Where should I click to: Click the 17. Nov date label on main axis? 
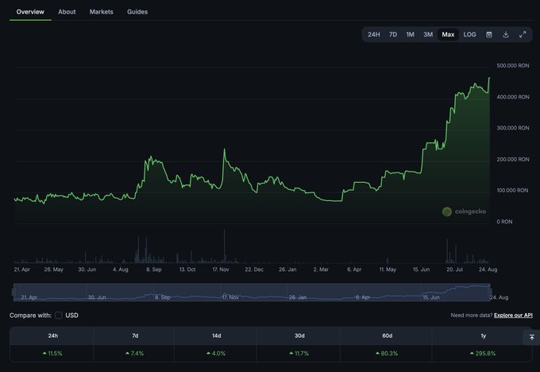[221, 269]
